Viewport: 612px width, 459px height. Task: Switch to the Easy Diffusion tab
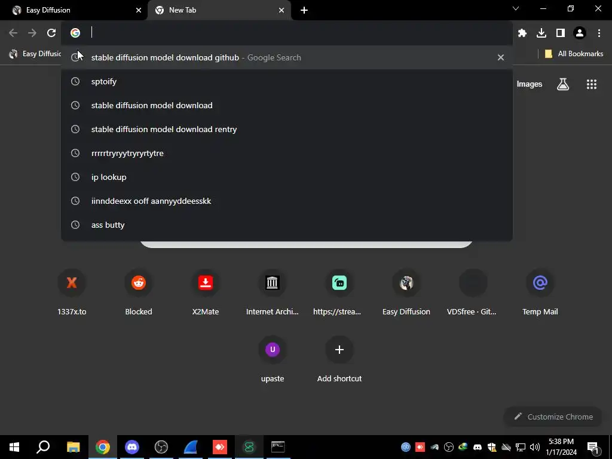pyautogui.click(x=74, y=10)
